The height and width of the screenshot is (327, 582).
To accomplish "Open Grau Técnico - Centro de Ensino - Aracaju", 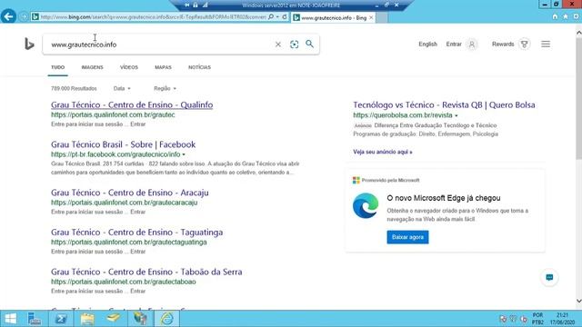I will point(129,193).
